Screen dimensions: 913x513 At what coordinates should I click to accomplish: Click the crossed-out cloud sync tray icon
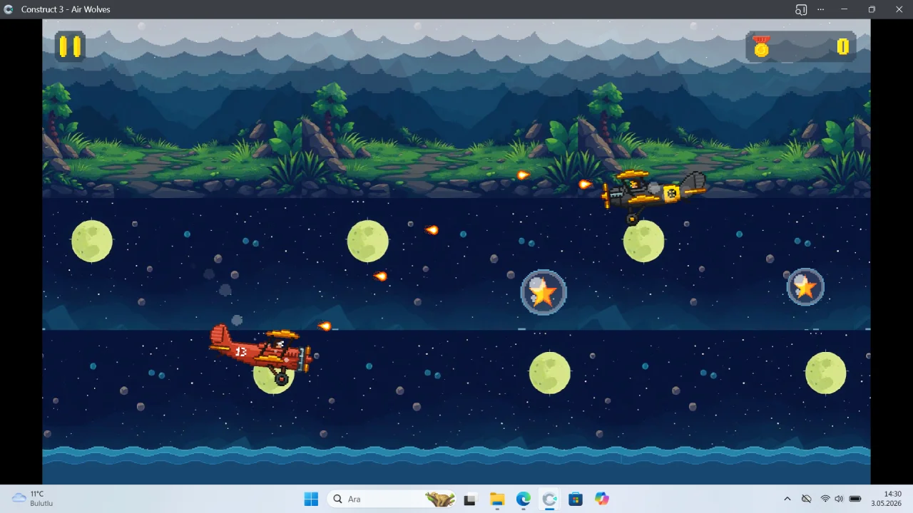click(x=806, y=499)
